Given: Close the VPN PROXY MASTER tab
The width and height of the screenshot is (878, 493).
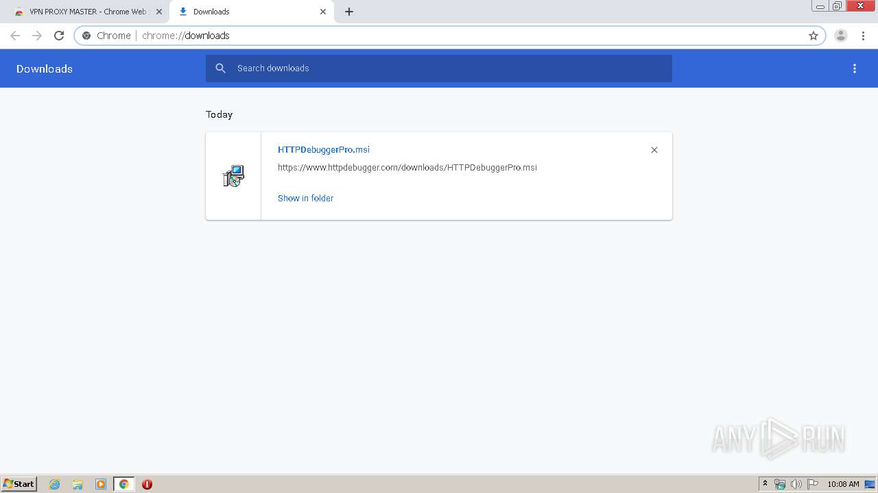Looking at the screenshot, I should (159, 12).
